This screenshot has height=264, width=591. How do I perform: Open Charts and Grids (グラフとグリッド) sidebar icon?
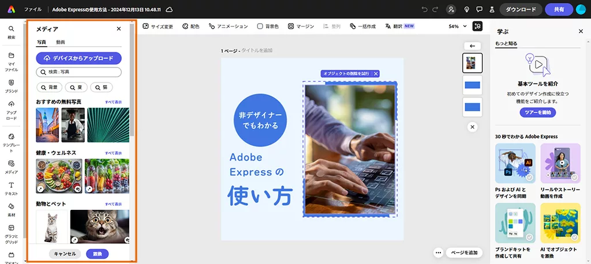[12, 234]
